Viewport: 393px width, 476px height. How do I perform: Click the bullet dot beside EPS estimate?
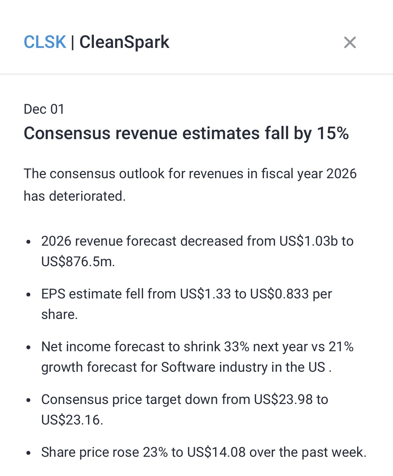[x=29, y=295]
